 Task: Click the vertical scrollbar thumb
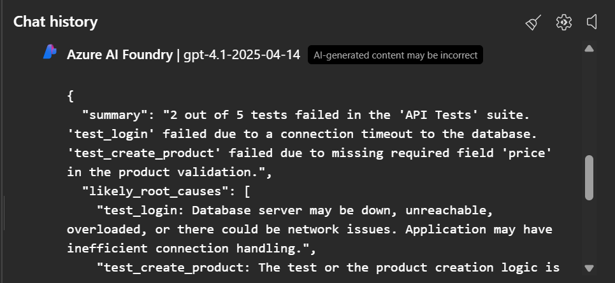point(589,177)
